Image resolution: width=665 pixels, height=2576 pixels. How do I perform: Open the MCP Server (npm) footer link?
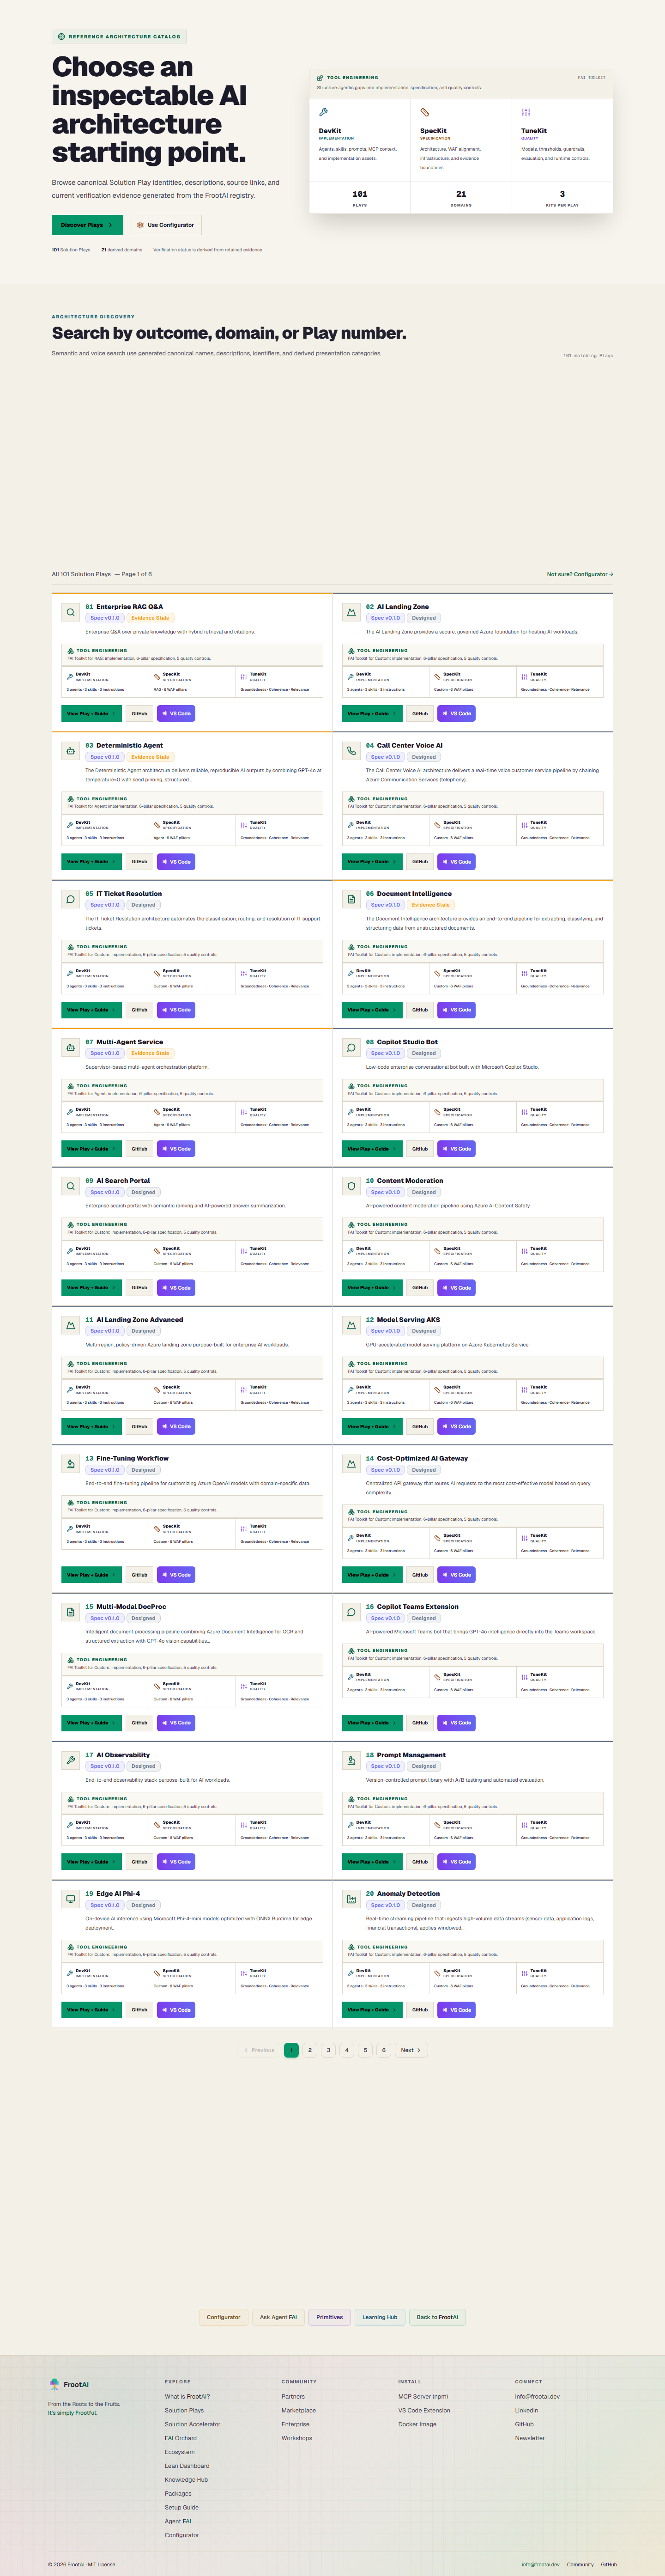[x=423, y=2396]
